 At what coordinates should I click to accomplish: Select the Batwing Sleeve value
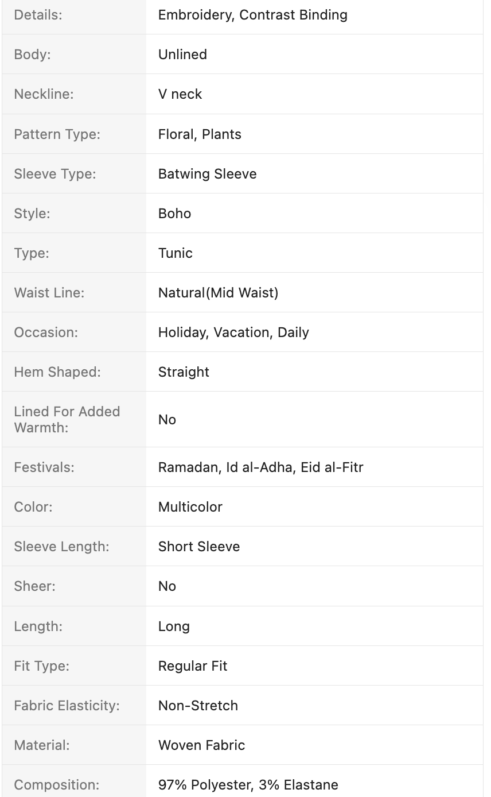(207, 174)
